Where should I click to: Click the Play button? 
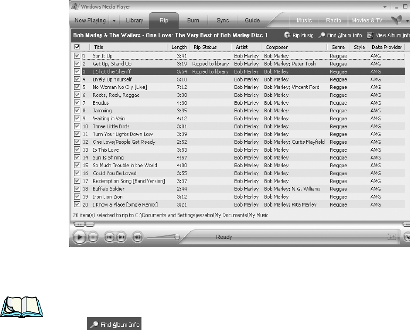pyautogui.click(x=79, y=237)
